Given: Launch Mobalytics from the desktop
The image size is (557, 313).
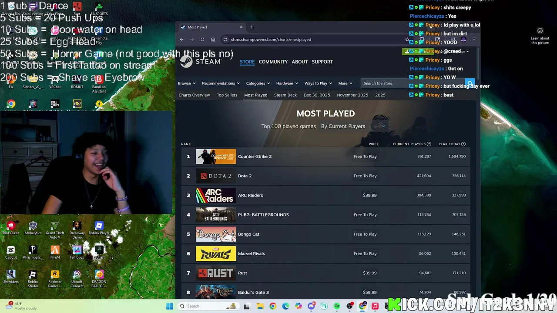Looking at the screenshot, I should point(33,228).
